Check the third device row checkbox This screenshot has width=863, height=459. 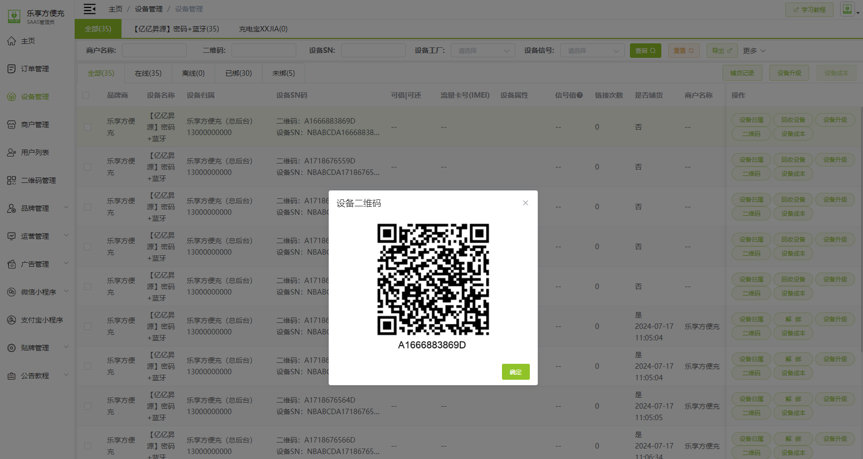pos(88,207)
